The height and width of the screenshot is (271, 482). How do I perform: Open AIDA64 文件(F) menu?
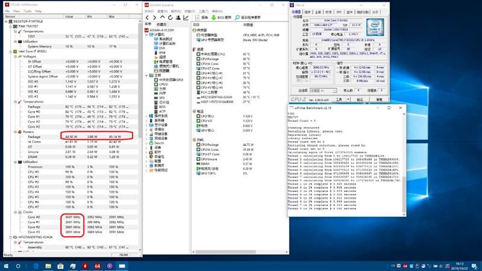(x=149, y=11)
